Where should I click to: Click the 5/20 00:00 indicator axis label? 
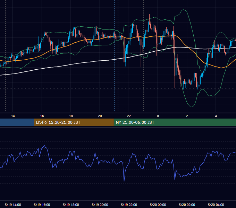click(x=158, y=205)
